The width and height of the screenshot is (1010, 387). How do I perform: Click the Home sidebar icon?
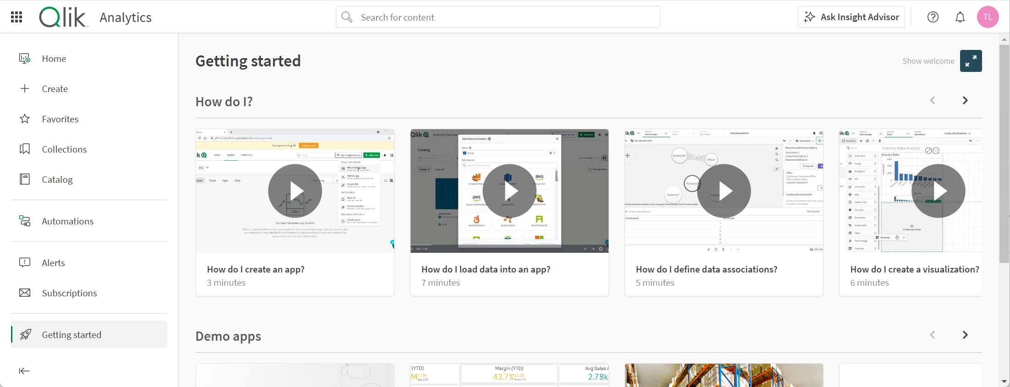pyautogui.click(x=25, y=58)
